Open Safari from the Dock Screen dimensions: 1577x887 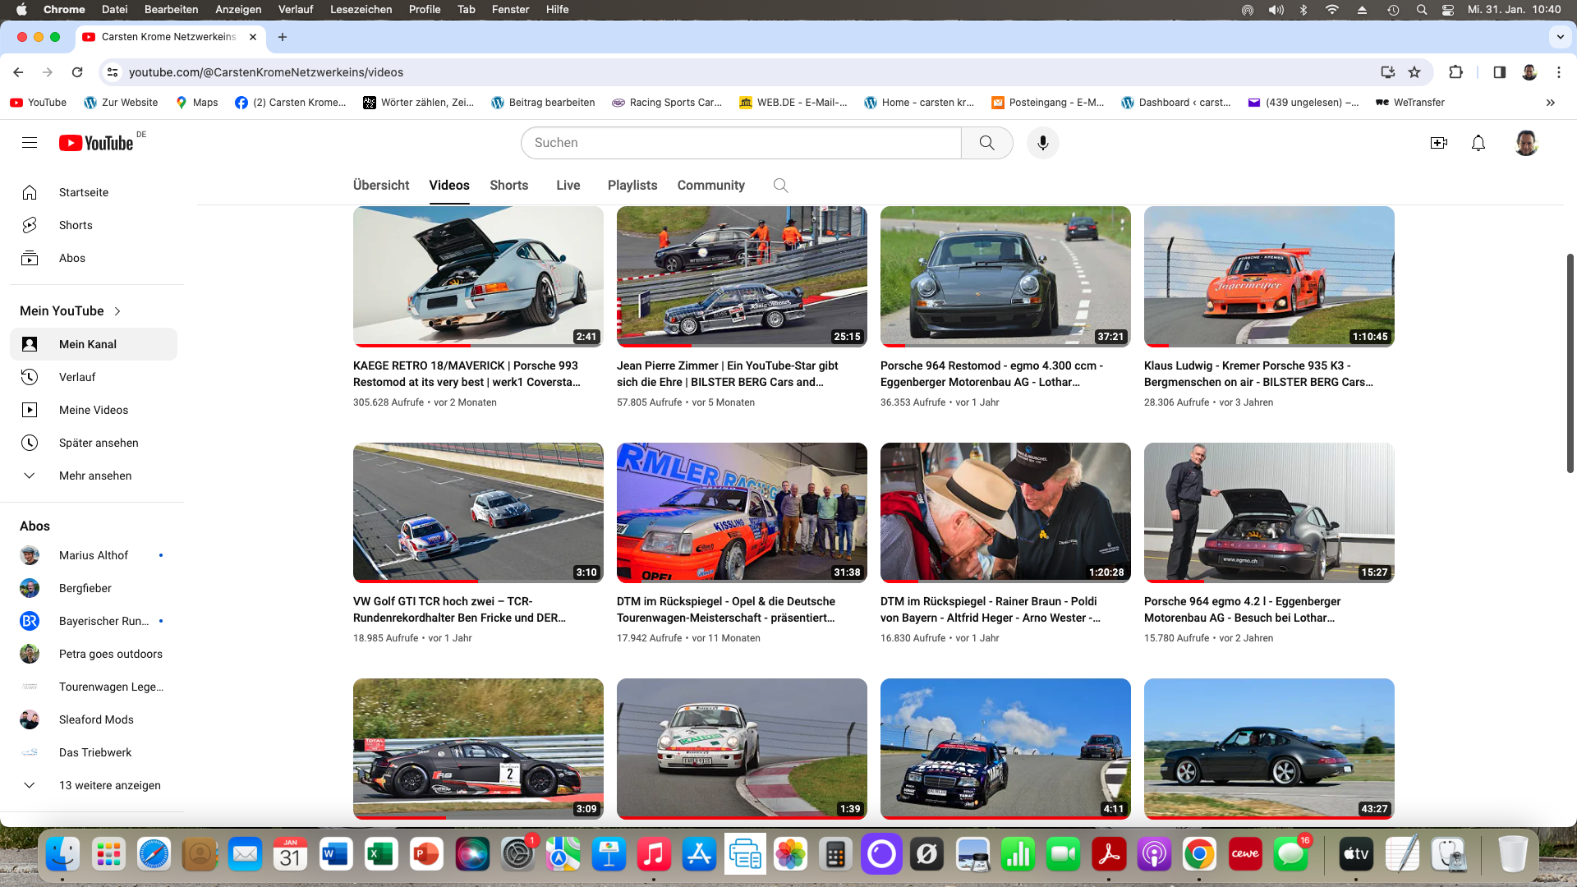point(154,854)
